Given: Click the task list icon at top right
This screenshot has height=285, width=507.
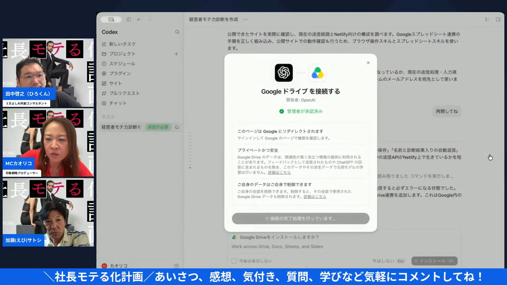Looking at the screenshot, I should coord(487,20).
